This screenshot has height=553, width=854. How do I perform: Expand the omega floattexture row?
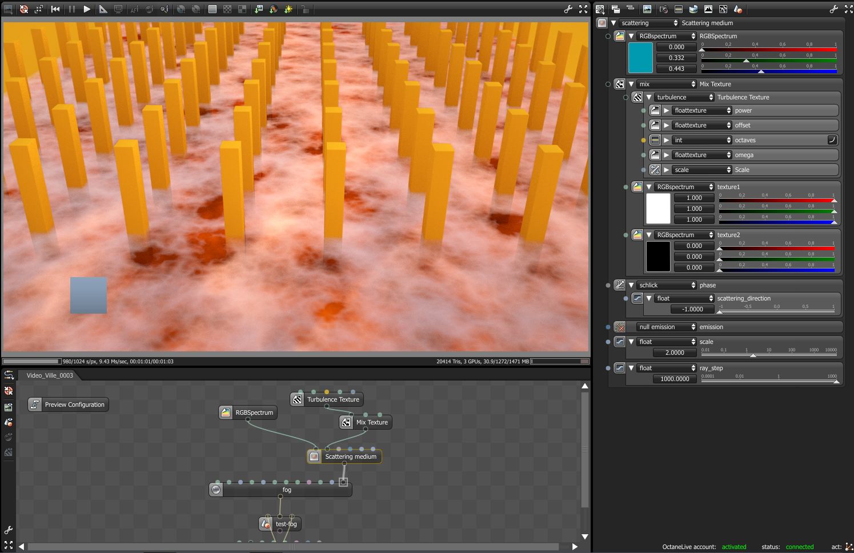(667, 155)
